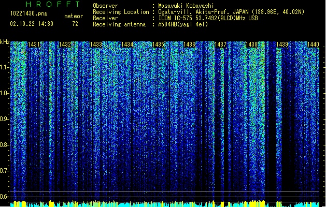Click the 0.9 kHz axis label

[x=5, y=119]
